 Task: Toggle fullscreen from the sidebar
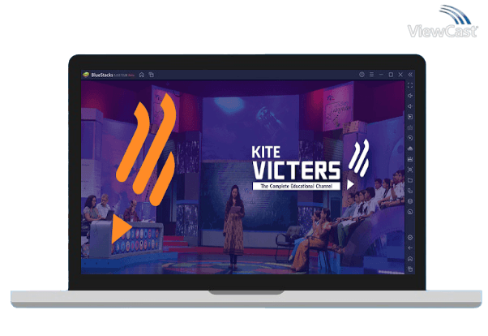click(410, 85)
